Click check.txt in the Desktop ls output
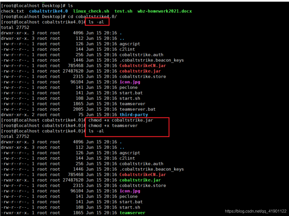 coord(12,11)
